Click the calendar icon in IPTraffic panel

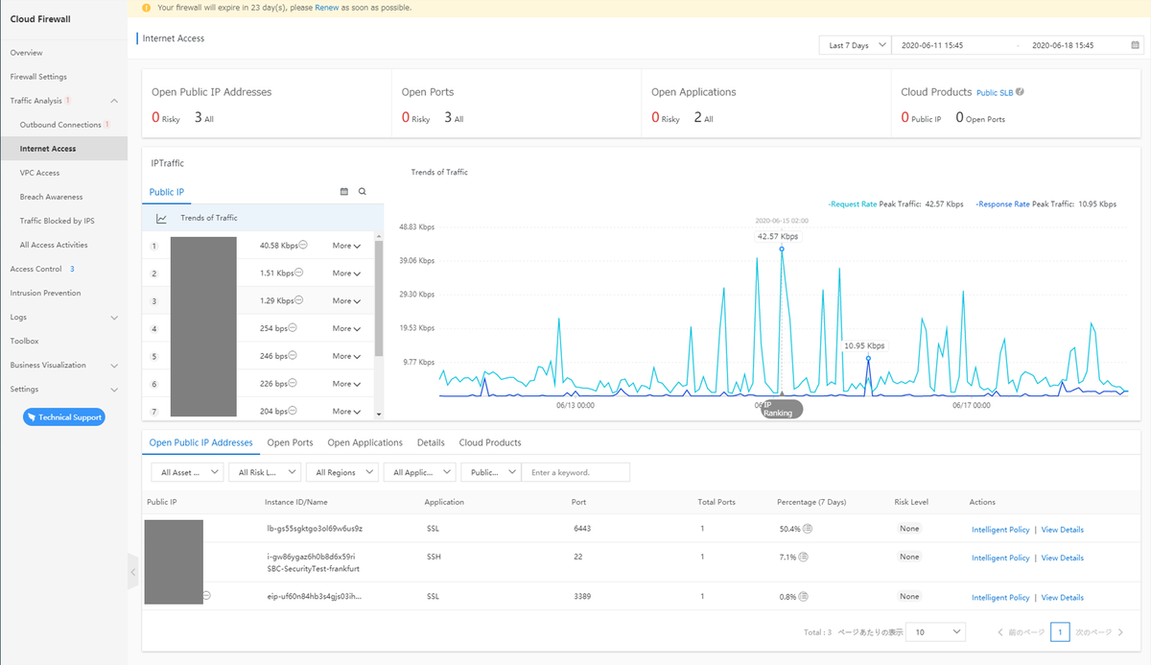click(344, 192)
